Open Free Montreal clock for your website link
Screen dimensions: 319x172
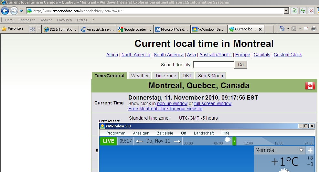tap(165, 109)
